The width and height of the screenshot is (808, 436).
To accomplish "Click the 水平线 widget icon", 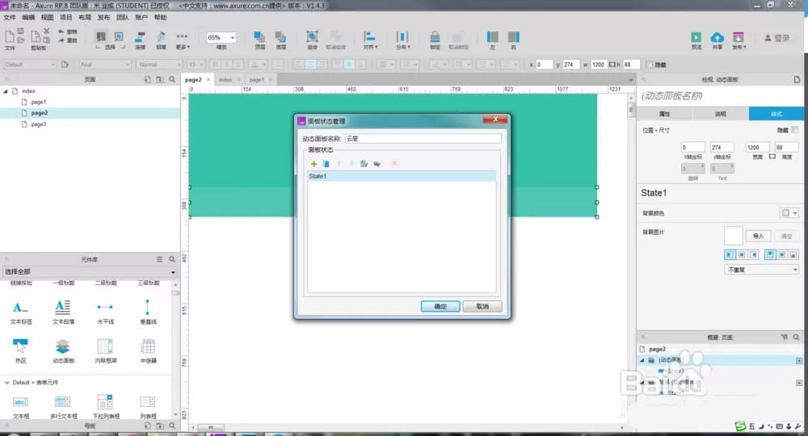I will [105, 308].
